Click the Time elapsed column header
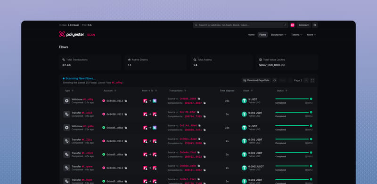377x184 pixels. click(x=227, y=91)
